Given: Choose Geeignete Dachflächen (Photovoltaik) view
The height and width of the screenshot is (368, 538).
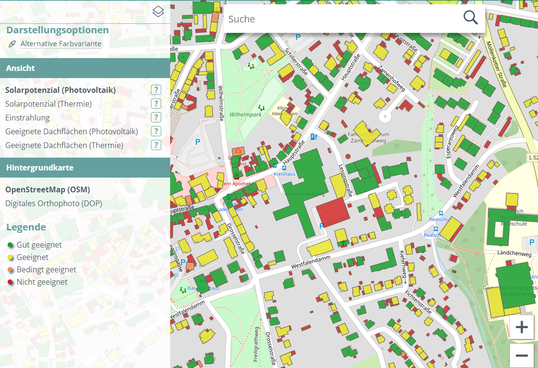Looking at the screenshot, I should pyautogui.click(x=71, y=131).
